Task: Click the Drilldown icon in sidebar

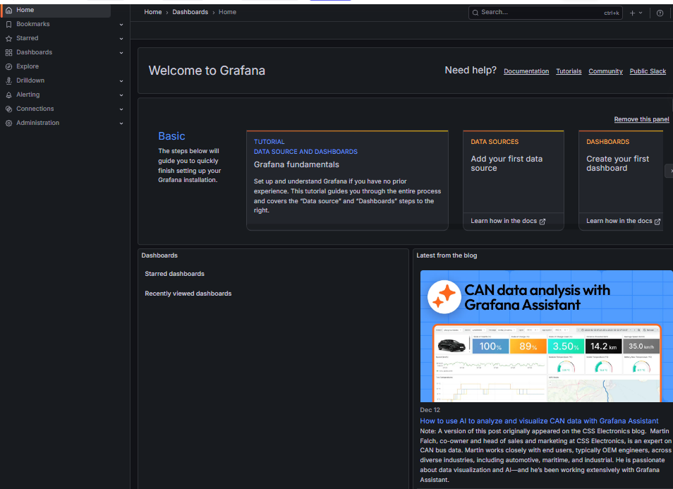Action: point(8,80)
